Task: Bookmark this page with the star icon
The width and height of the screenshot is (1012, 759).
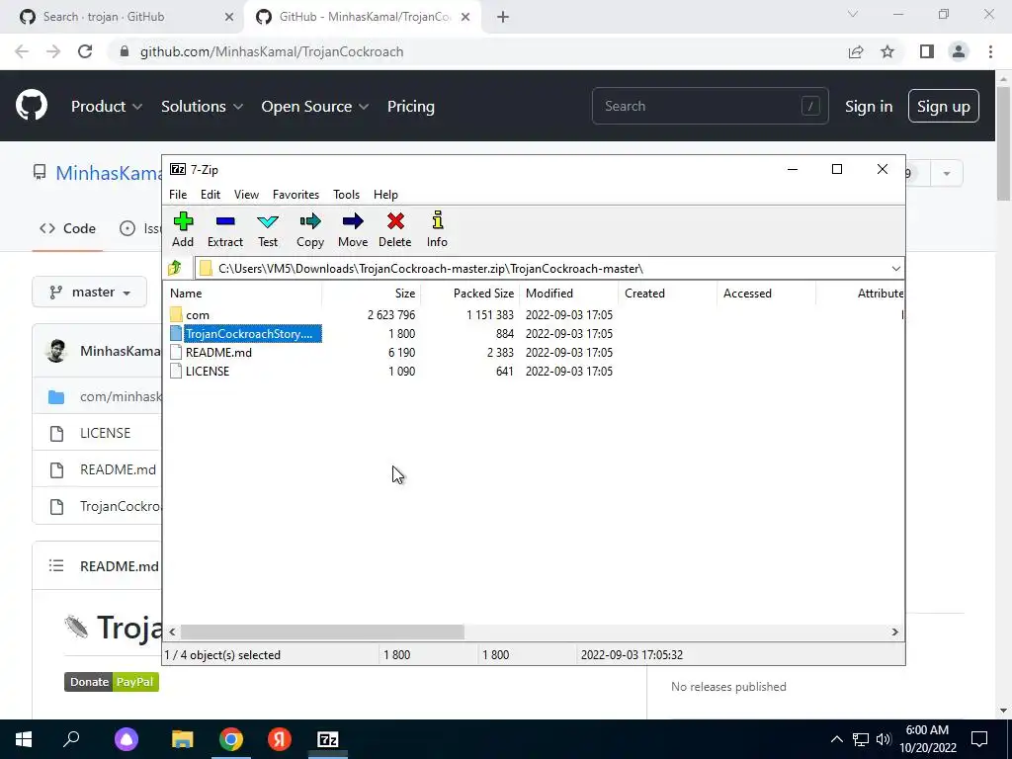Action: [887, 51]
